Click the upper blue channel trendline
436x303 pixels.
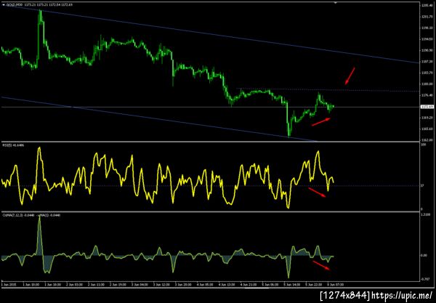211,34
